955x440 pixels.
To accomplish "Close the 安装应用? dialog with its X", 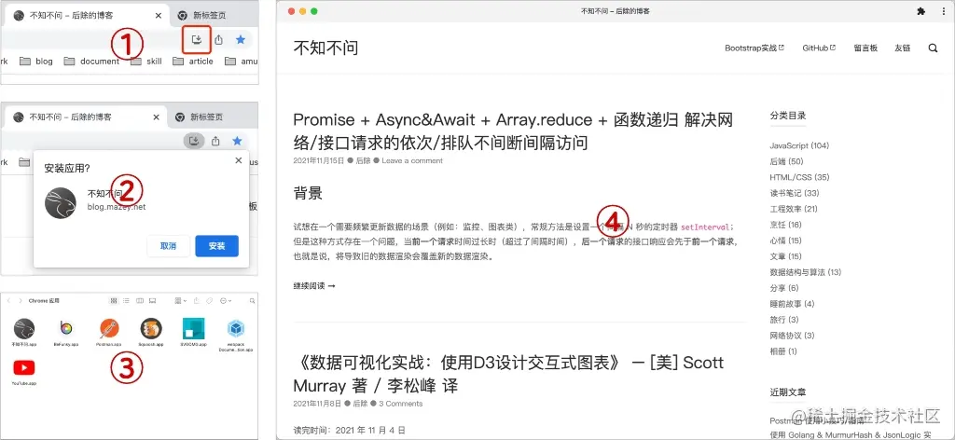I will click(x=238, y=160).
